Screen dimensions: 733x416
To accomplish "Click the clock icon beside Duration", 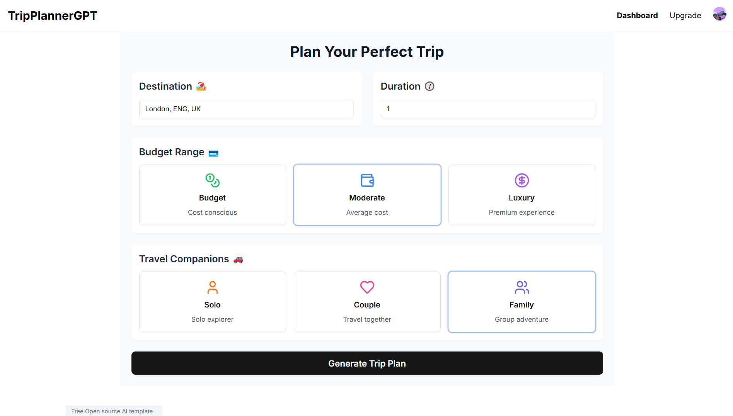I will pos(430,86).
